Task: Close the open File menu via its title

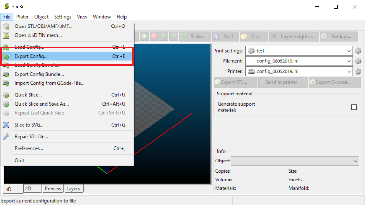Action: [7, 17]
